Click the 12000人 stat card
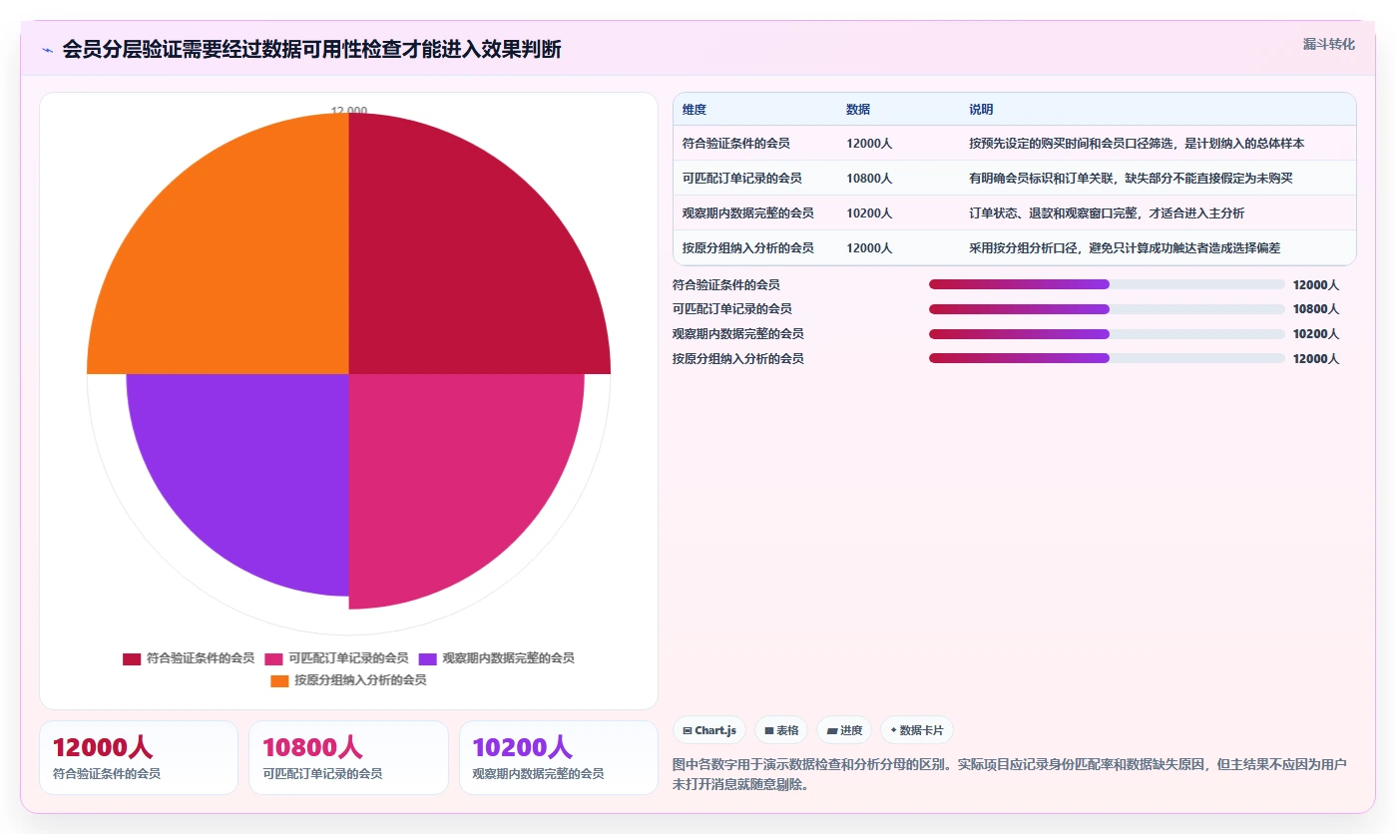Image resolution: width=1396 pixels, height=834 pixels. tap(139, 758)
